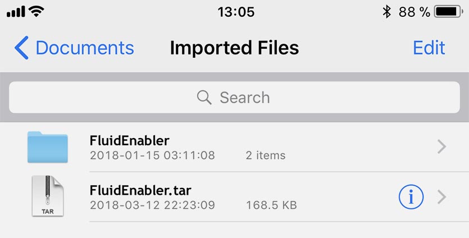
Task: Tap the blue FluidEnabler folder icon
Action: coord(48,147)
